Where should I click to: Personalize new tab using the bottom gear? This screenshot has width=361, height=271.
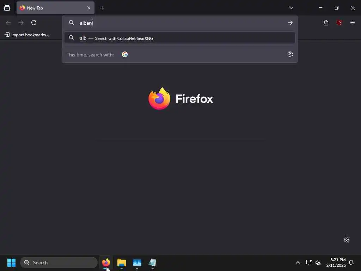[x=347, y=240]
